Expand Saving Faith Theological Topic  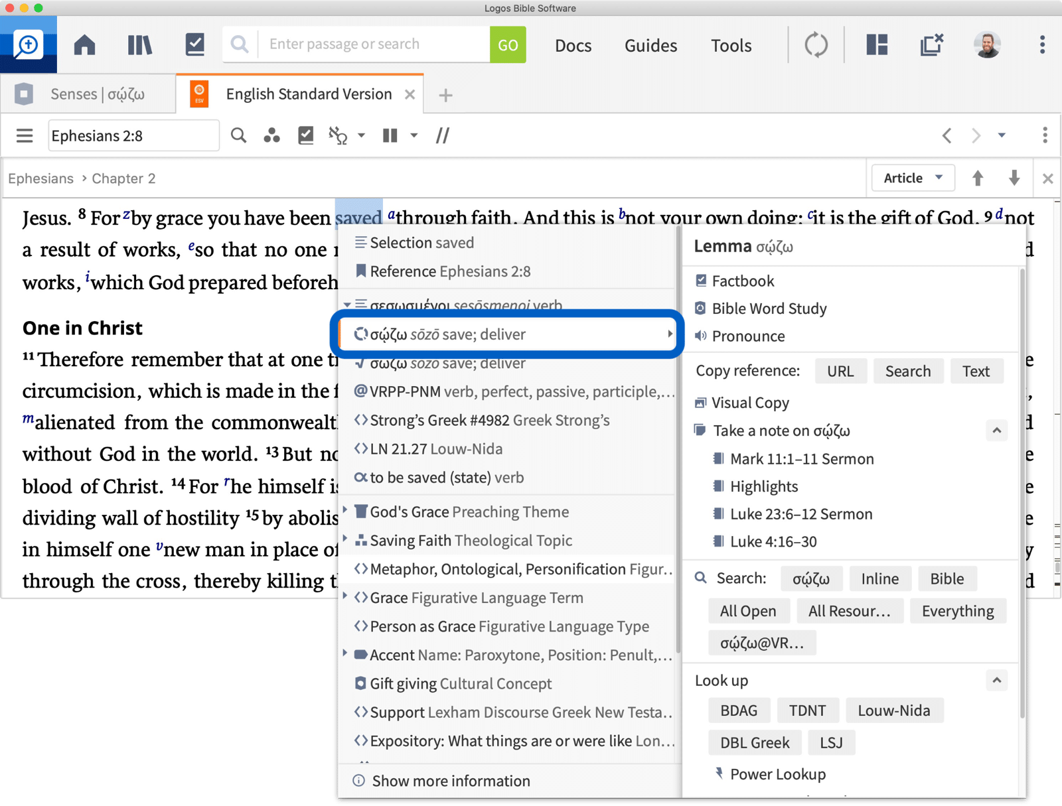click(345, 539)
